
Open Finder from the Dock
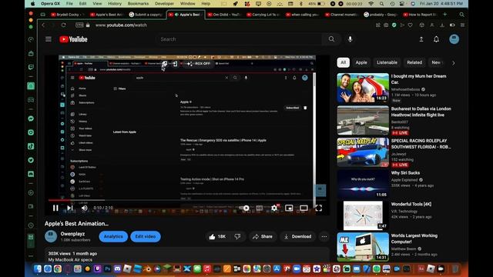point(38,269)
